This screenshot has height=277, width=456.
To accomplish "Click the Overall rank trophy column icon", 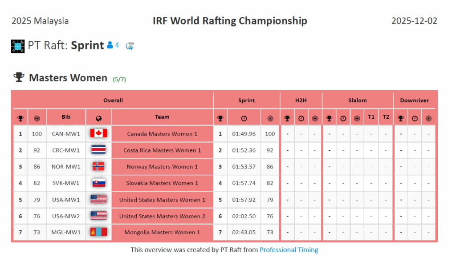I will [x=20, y=118].
